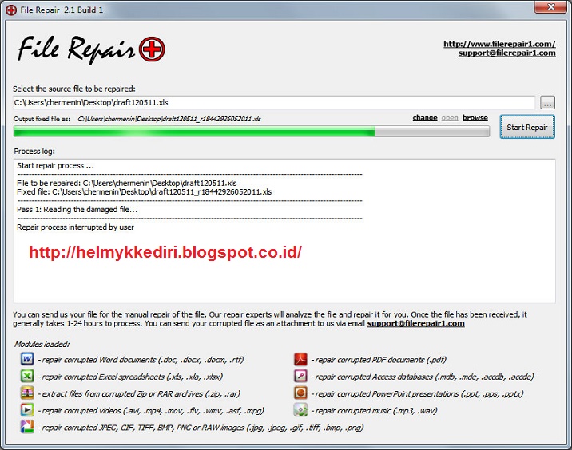Click 'repair corrupted Excel spreadsheets' text
The image size is (572, 450).
[x=130, y=377]
